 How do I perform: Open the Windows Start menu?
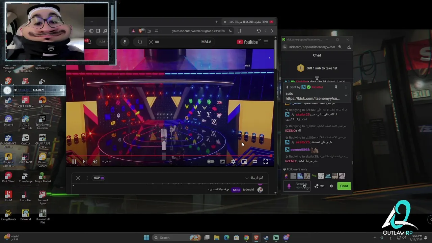click(146, 238)
